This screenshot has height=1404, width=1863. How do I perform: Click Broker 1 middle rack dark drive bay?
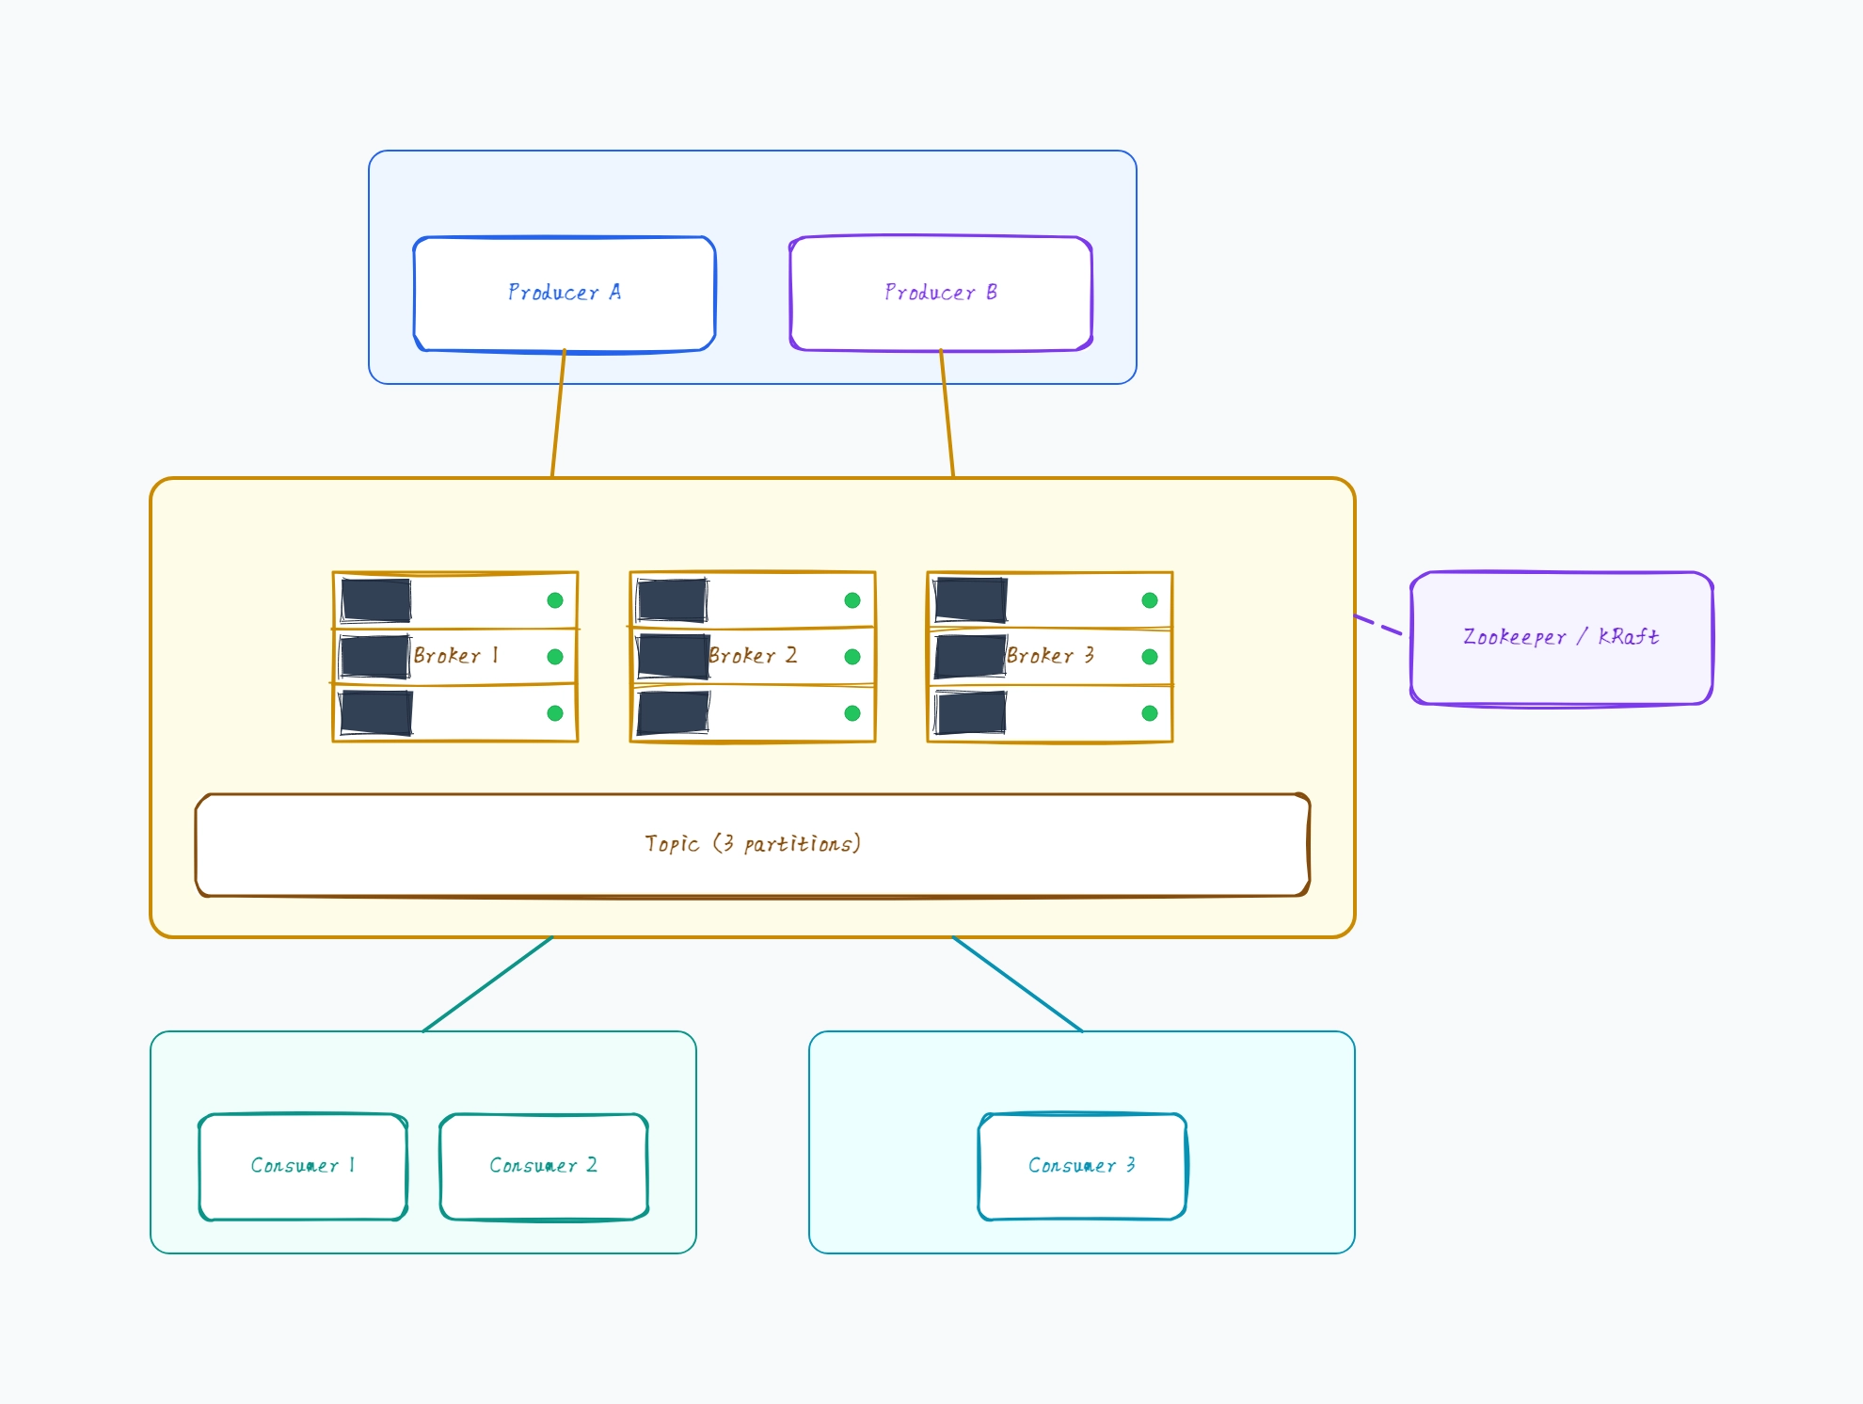[376, 657]
